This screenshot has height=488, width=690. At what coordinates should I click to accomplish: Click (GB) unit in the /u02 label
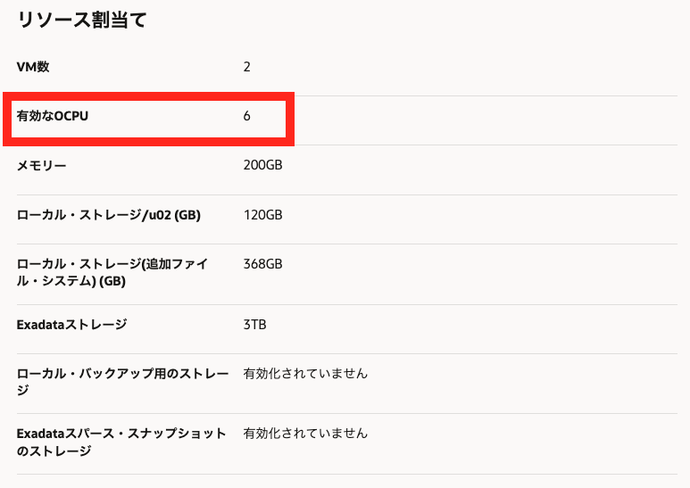pyautogui.click(x=187, y=215)
